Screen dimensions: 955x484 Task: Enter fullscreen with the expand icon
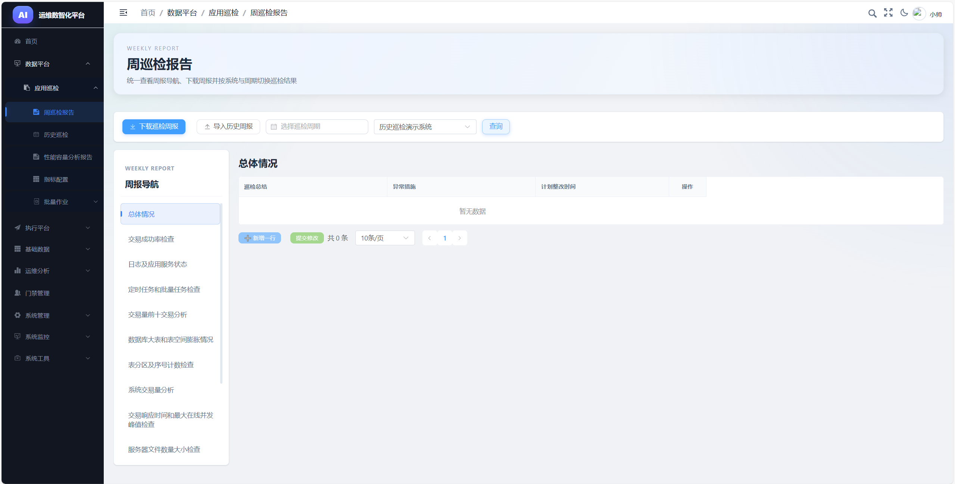click(888, 13)
